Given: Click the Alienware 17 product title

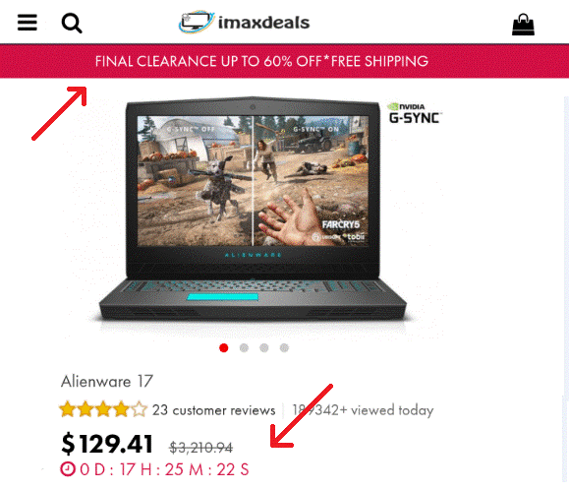Looking at the screenshot, I should 107,382.
